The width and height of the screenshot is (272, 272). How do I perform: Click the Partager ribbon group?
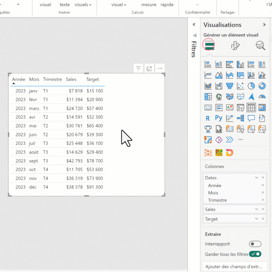coord(227,12)
